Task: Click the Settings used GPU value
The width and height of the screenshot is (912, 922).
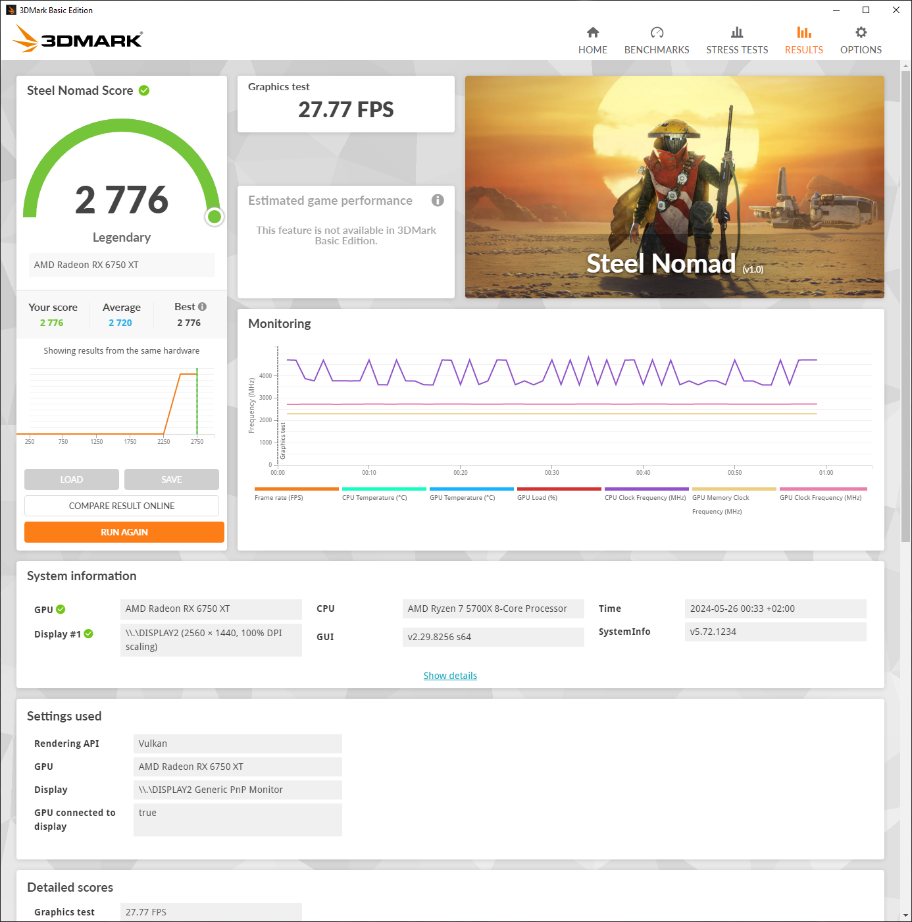Action: 238,767
